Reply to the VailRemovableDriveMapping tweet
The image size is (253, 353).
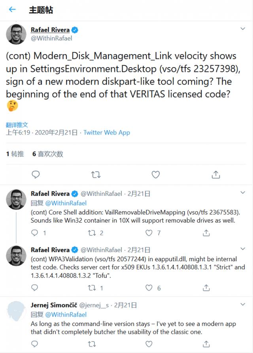coord(34,232)
